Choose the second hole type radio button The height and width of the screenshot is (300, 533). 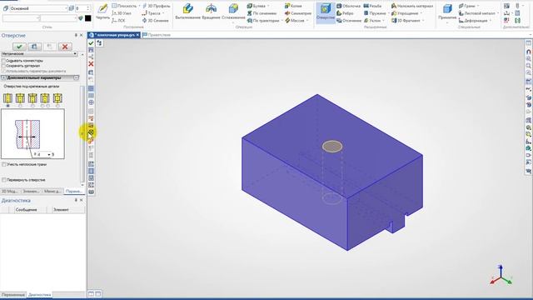click(x=20, y=106)
